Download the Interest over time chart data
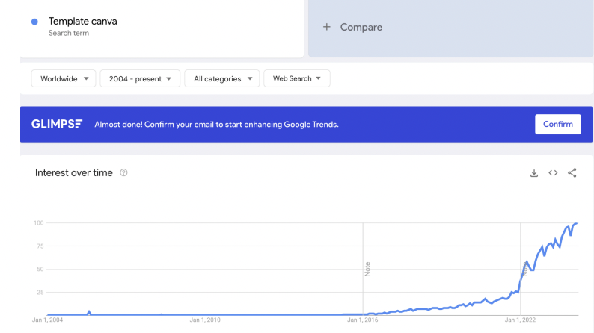The width and height of the screenshot is (594, 333). pos(534,173)
